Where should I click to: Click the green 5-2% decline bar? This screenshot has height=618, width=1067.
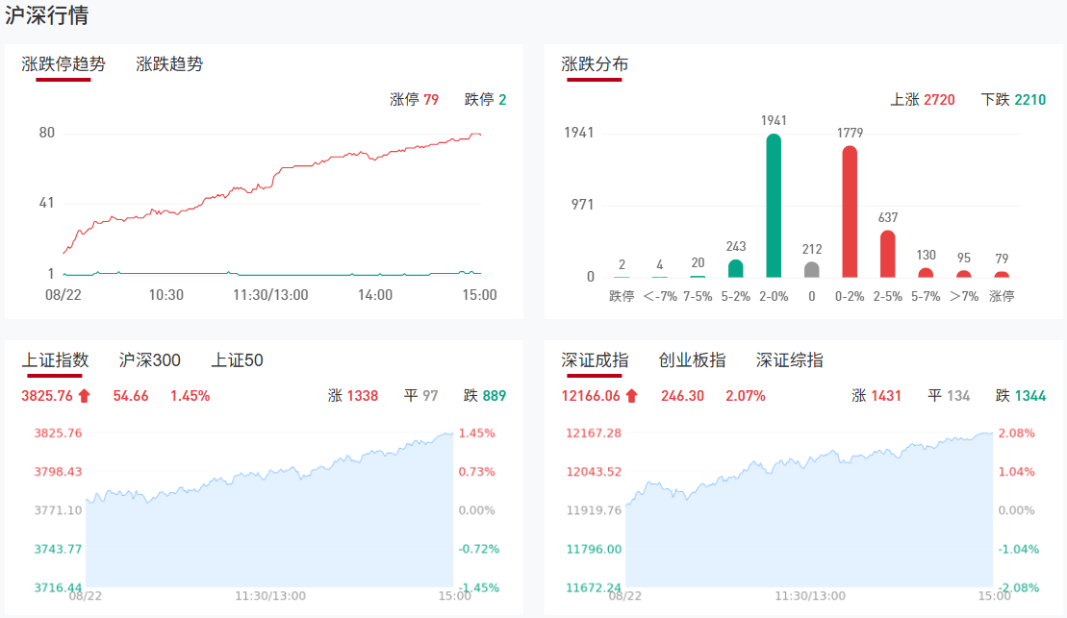735,268
